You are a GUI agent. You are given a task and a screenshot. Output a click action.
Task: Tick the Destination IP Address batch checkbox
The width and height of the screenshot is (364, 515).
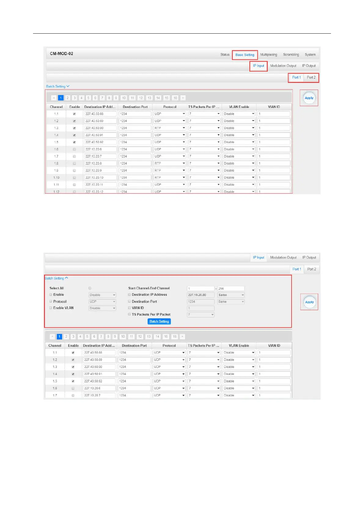(129, 295)
